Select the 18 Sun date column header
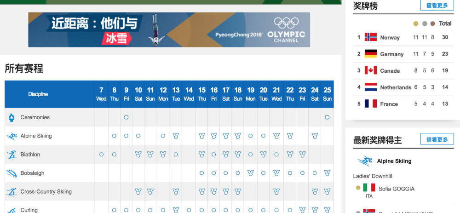Viewport: 460px width, 213px height. pos(238,94)
